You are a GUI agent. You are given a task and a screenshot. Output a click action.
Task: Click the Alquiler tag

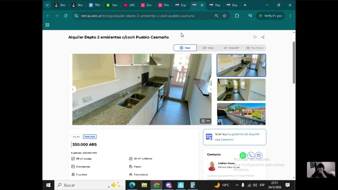pos(76,137)
